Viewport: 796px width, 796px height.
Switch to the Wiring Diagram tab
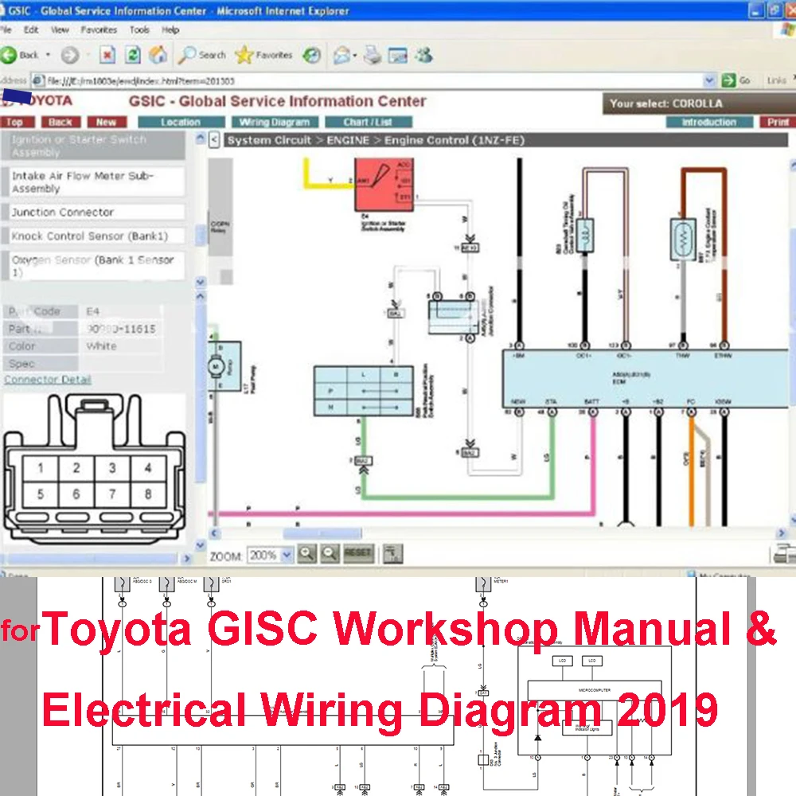point(275,122)
